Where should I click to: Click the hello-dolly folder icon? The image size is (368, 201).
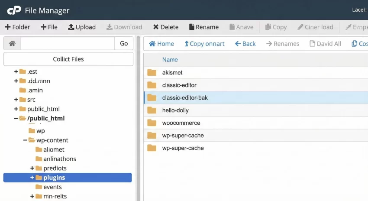(152, 110)
